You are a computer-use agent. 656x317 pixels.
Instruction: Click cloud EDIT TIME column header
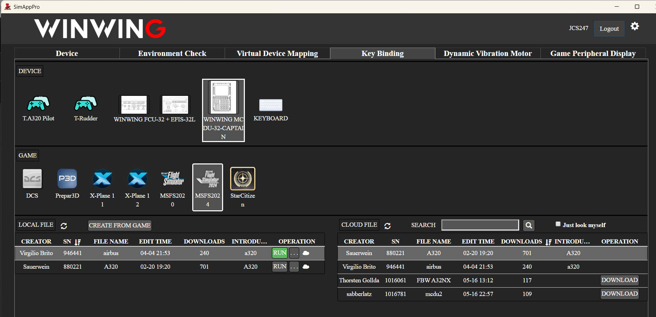478,241
